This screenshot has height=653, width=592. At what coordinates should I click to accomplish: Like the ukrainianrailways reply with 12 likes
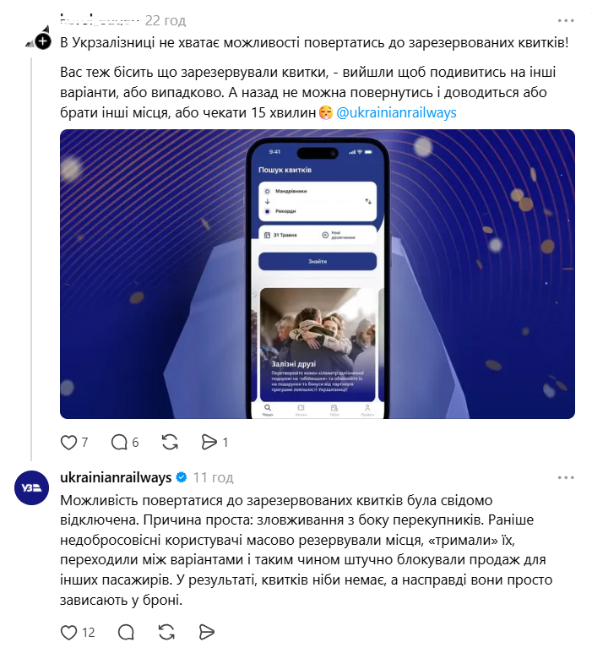[x=68, y=633]
